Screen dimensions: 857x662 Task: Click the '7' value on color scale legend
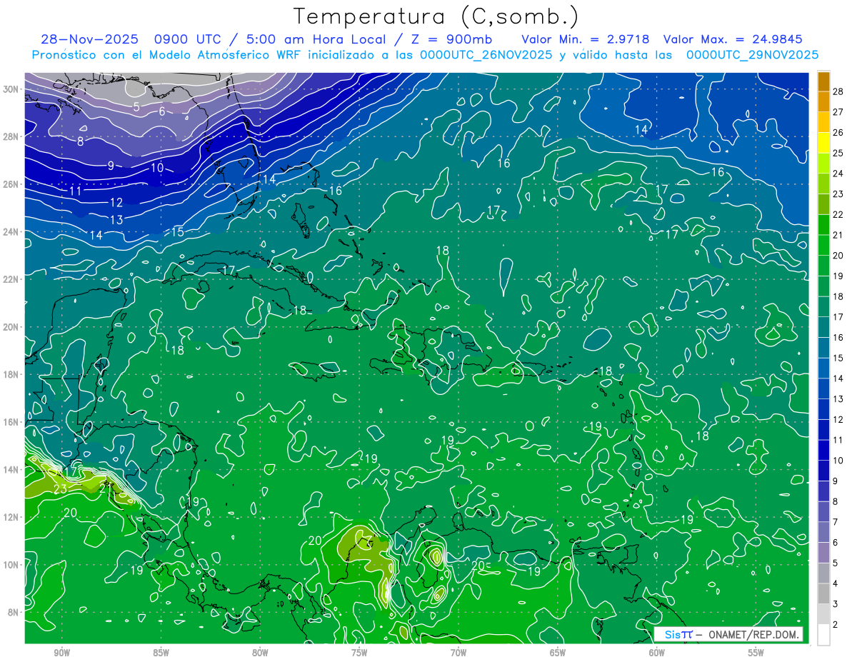tap(836, 522)
